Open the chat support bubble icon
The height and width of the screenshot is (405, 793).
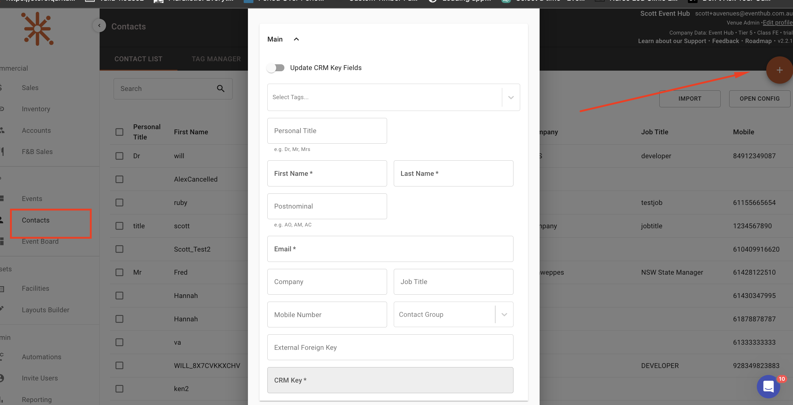(x=768, y=387)
